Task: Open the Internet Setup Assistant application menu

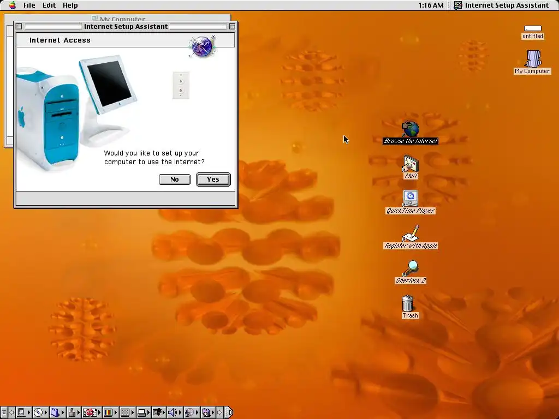Action: point(501,5)
